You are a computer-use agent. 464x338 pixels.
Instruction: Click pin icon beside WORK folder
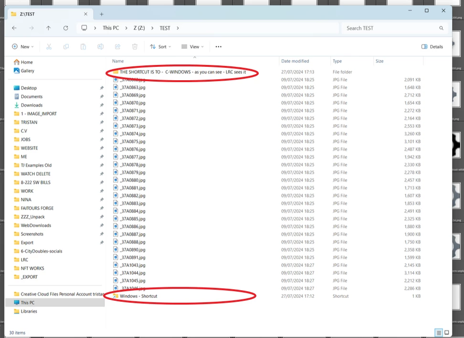click(102, 191)
